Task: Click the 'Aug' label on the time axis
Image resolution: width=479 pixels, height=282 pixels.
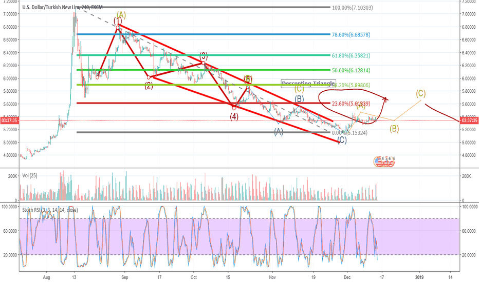Action: coord(46,277)
